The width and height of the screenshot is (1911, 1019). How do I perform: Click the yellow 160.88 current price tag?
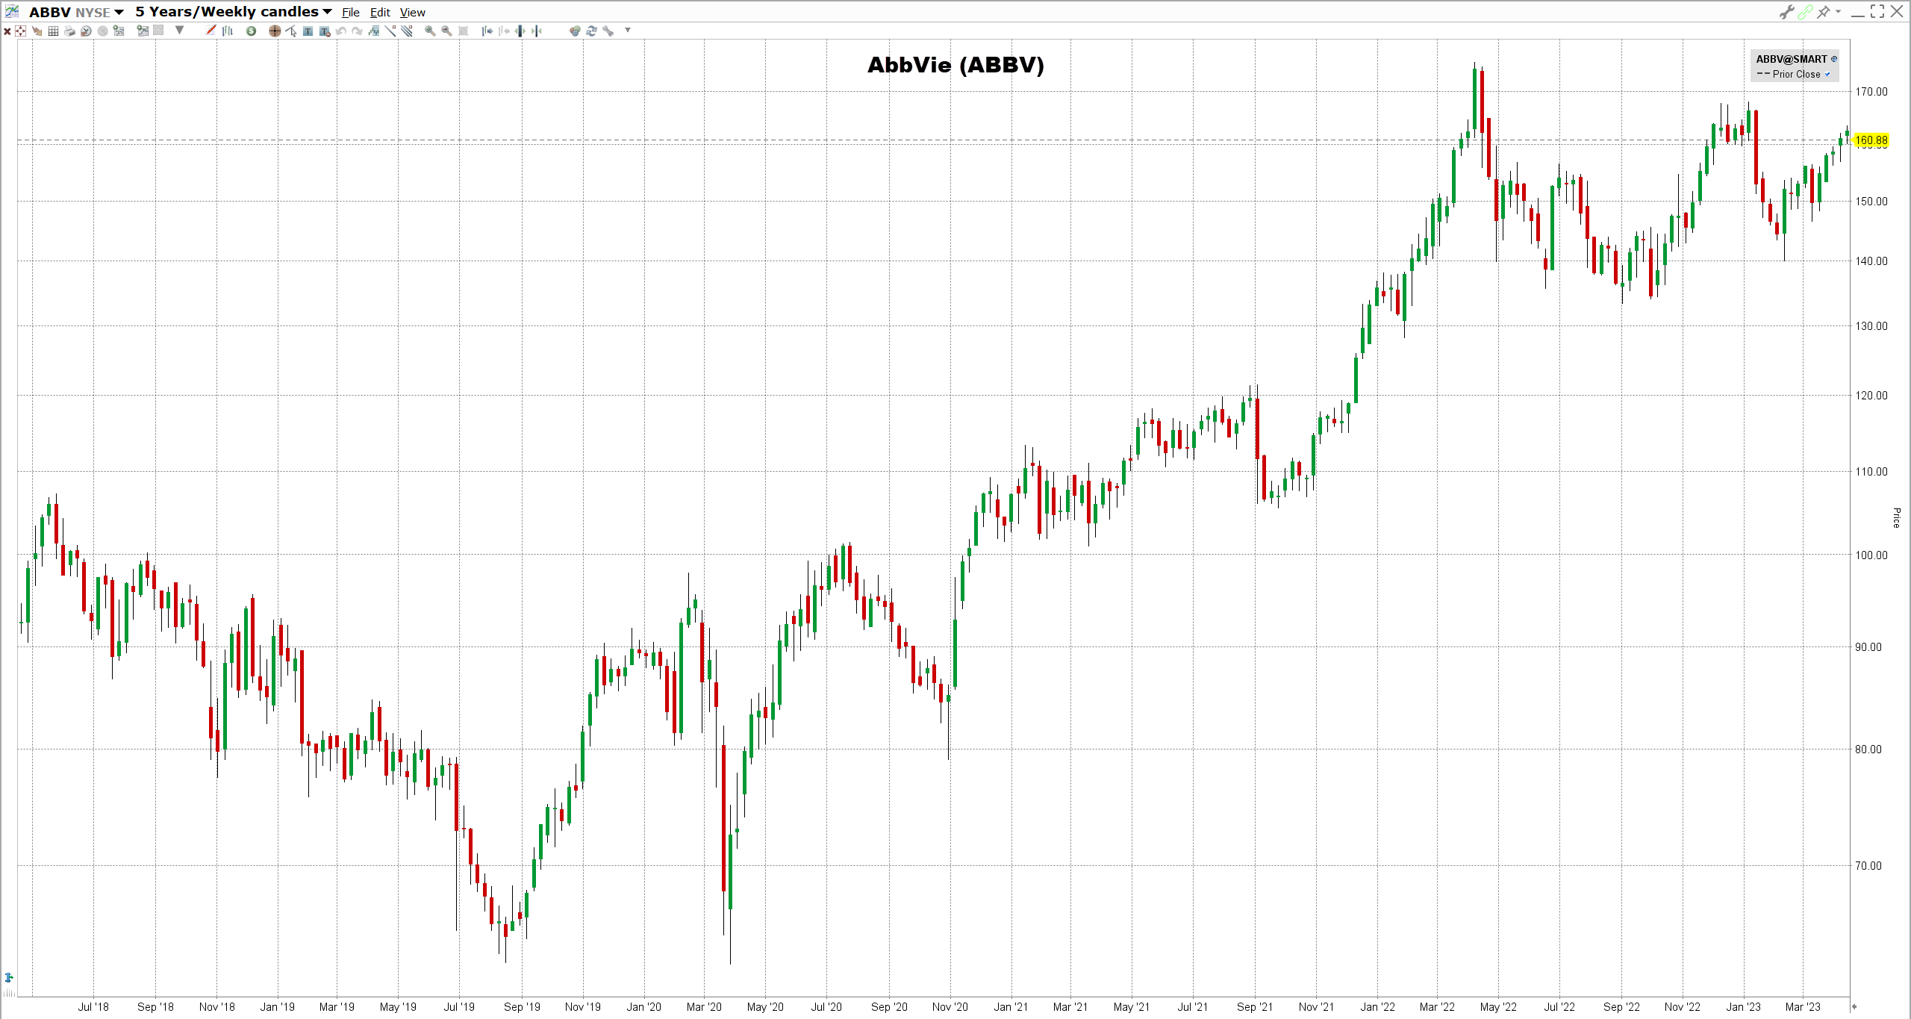[x=1871, y=140]
